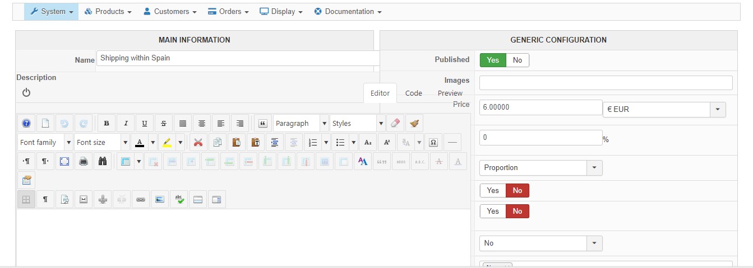
Task: Switch to the Code tab
Action: [414, 93]
